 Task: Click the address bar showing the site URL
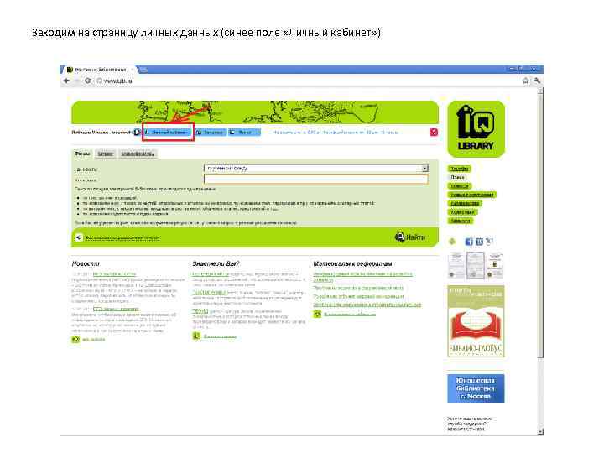[x=308, y=81]
